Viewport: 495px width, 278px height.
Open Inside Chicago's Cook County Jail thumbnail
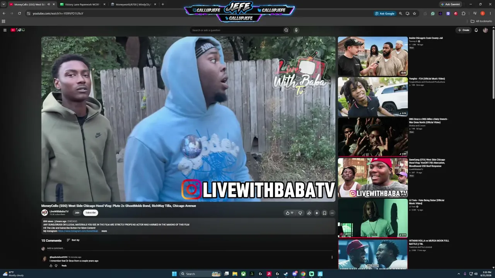pos(373,56)
